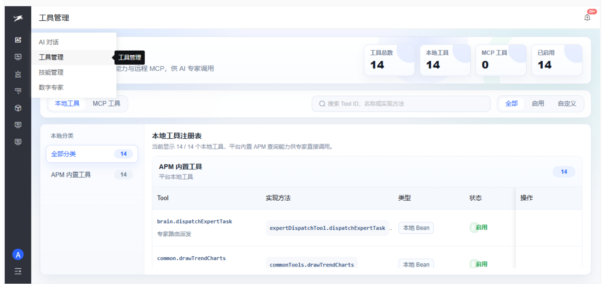Open the monitor pulse icon in sidebar
This screenshot has width=604, height=284.
pyautogui.click(x=18, y=57)
